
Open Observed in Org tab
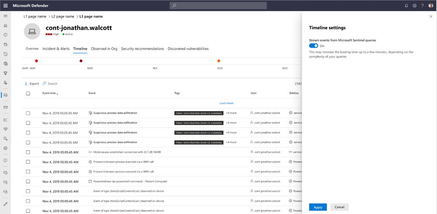pos(104,49)
